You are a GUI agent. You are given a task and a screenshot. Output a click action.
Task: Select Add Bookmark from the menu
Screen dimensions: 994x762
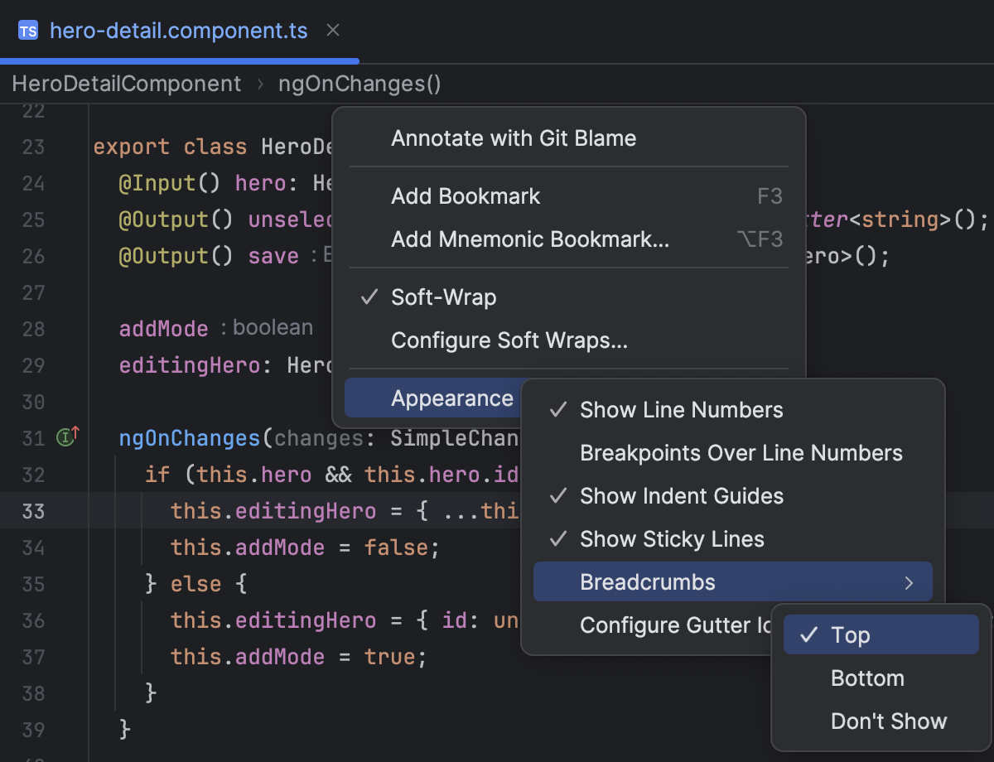[465, 195]
